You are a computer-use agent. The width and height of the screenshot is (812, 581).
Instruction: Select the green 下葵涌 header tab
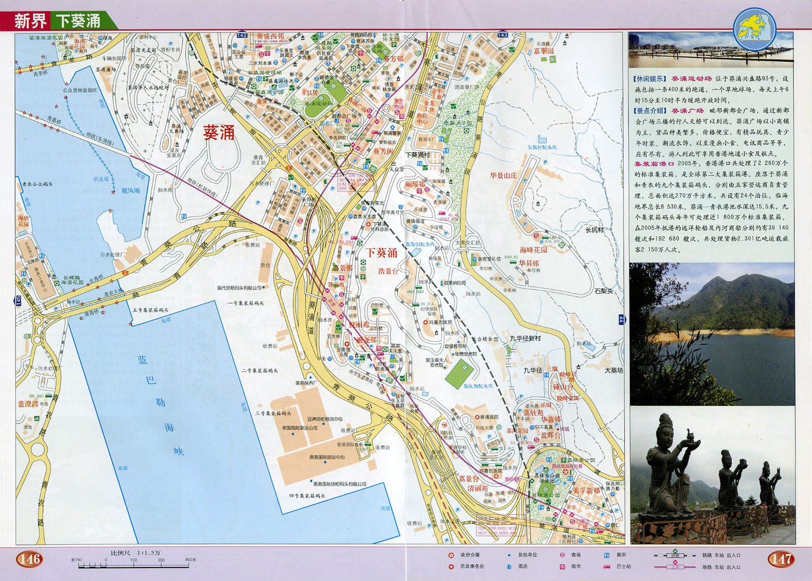[78, 21]
